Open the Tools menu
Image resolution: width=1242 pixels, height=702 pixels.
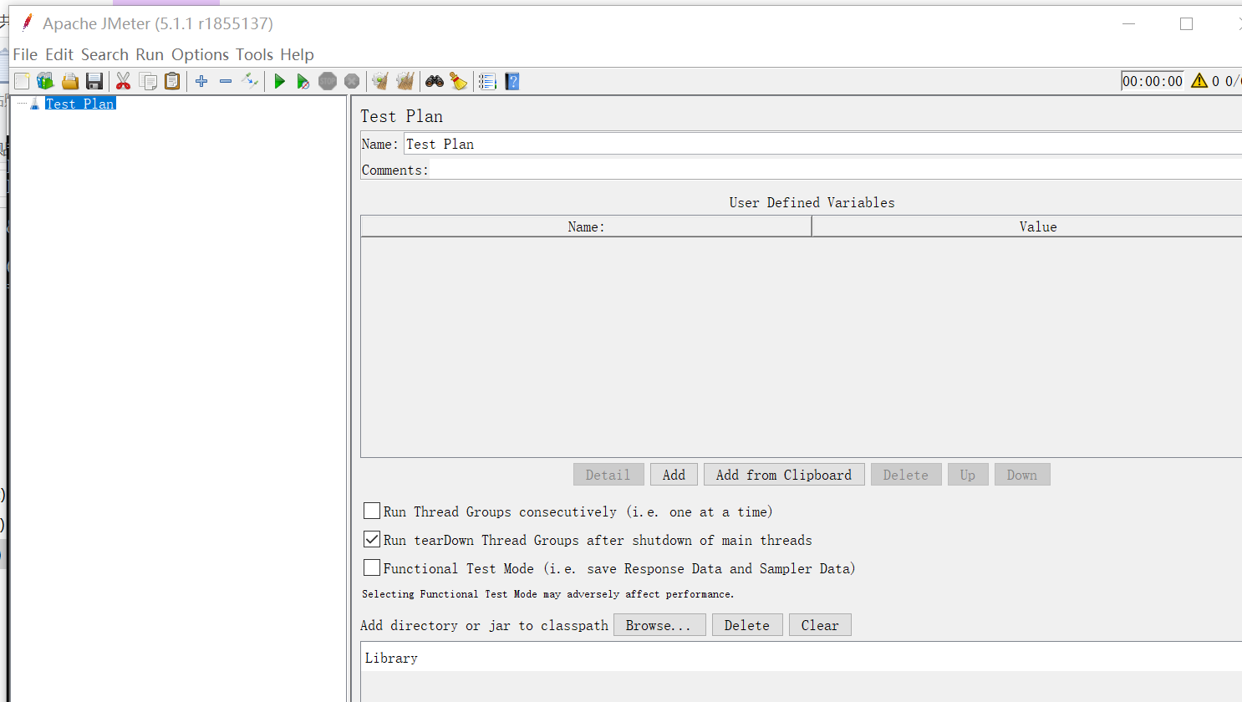[254, 54]
